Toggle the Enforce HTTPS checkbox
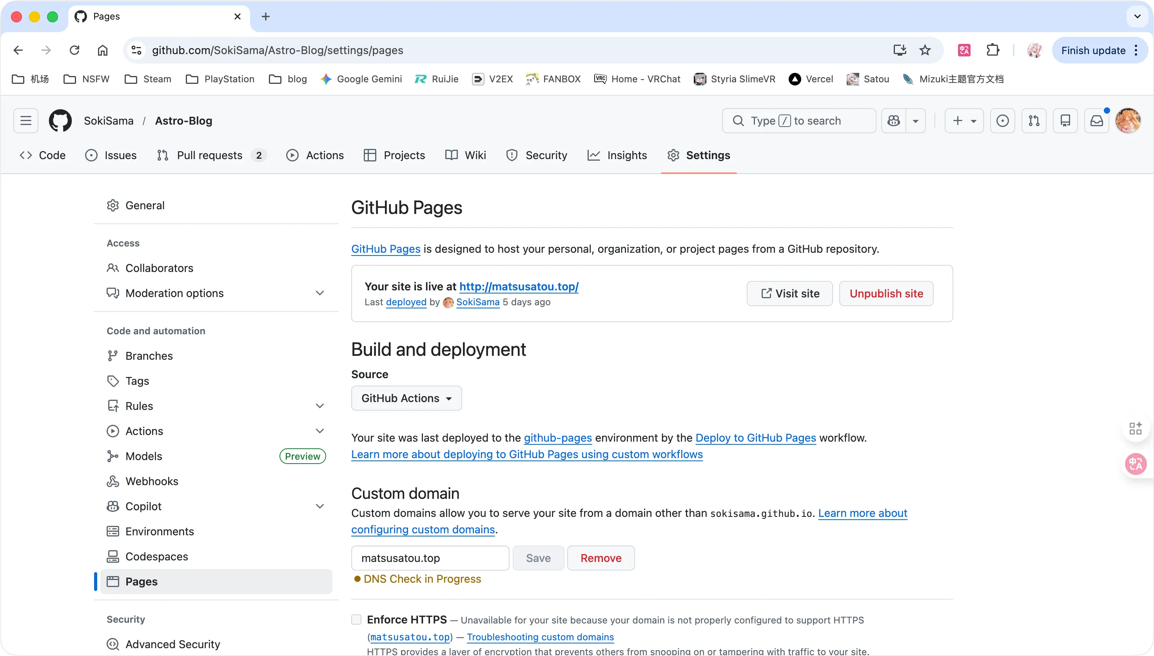The width and height of the screenshot is (1154, 656). (x=356, y=620)
